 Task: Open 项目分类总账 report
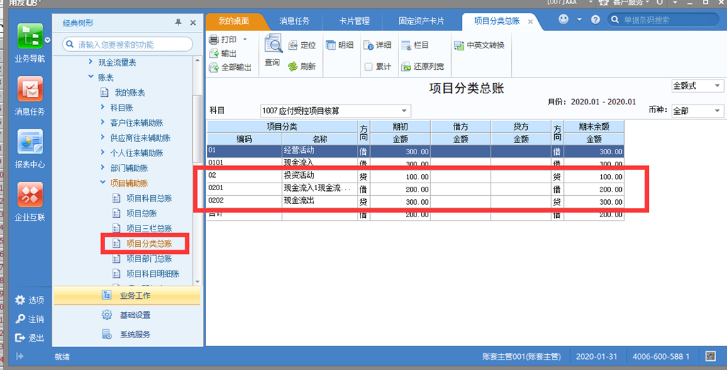[149, 243]
